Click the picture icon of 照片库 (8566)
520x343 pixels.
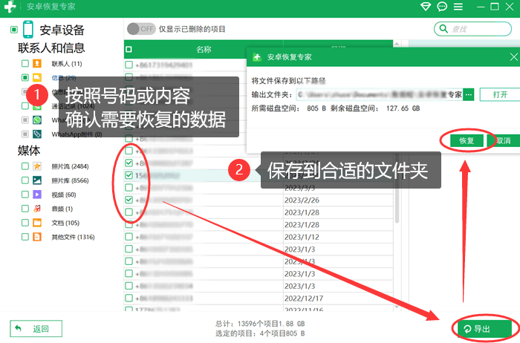point(37,180)
